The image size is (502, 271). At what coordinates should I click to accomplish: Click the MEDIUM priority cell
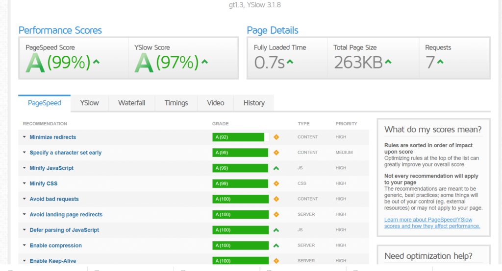tap(344, 153)
